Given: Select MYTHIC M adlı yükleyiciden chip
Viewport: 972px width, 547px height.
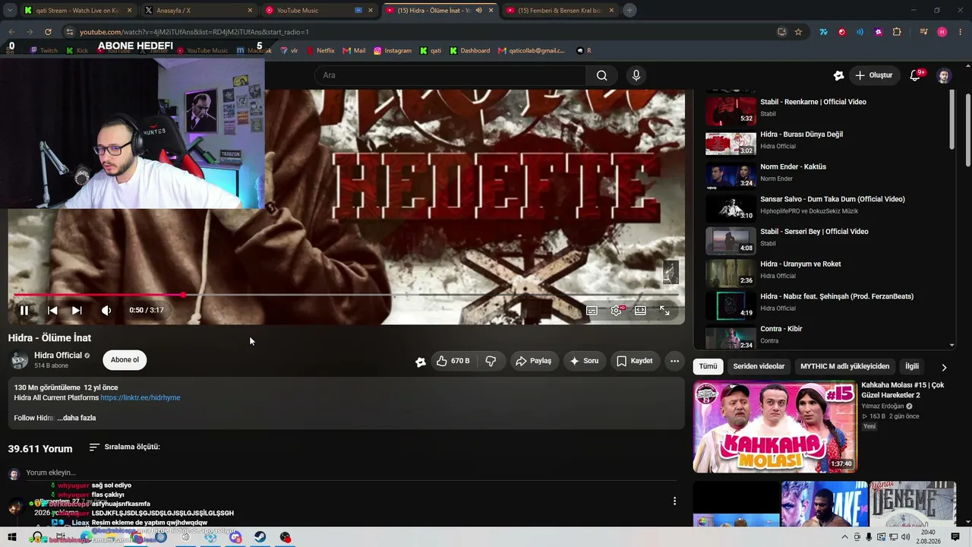Looking at the screenshot, I should (x=844, y=366).
